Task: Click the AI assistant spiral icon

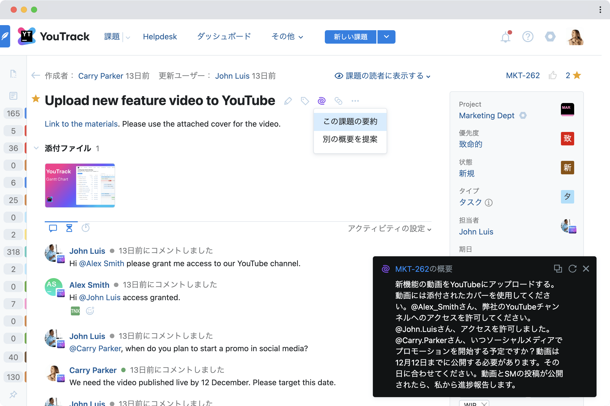Action: click(x=321, y=101)
